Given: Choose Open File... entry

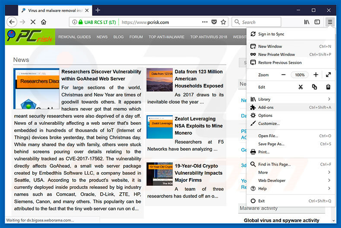Looking at the screenshot, I should 290,136.
